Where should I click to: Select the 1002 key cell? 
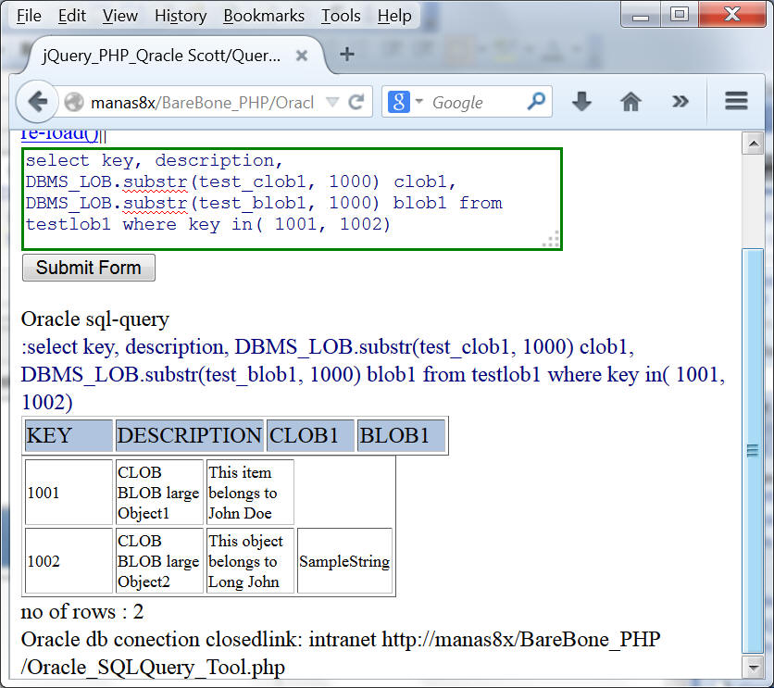(x=69, y=560)
